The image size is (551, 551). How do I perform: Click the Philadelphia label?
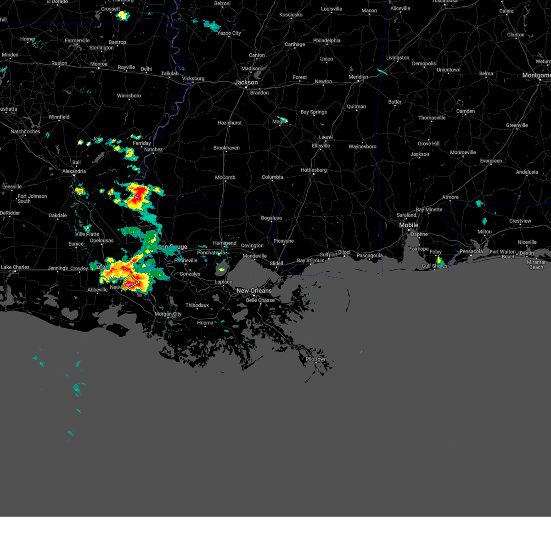click(x=327, y=40)
